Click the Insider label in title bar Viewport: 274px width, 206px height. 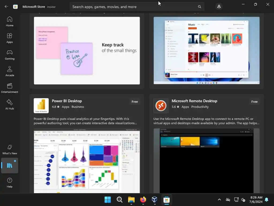coord(51,7)
